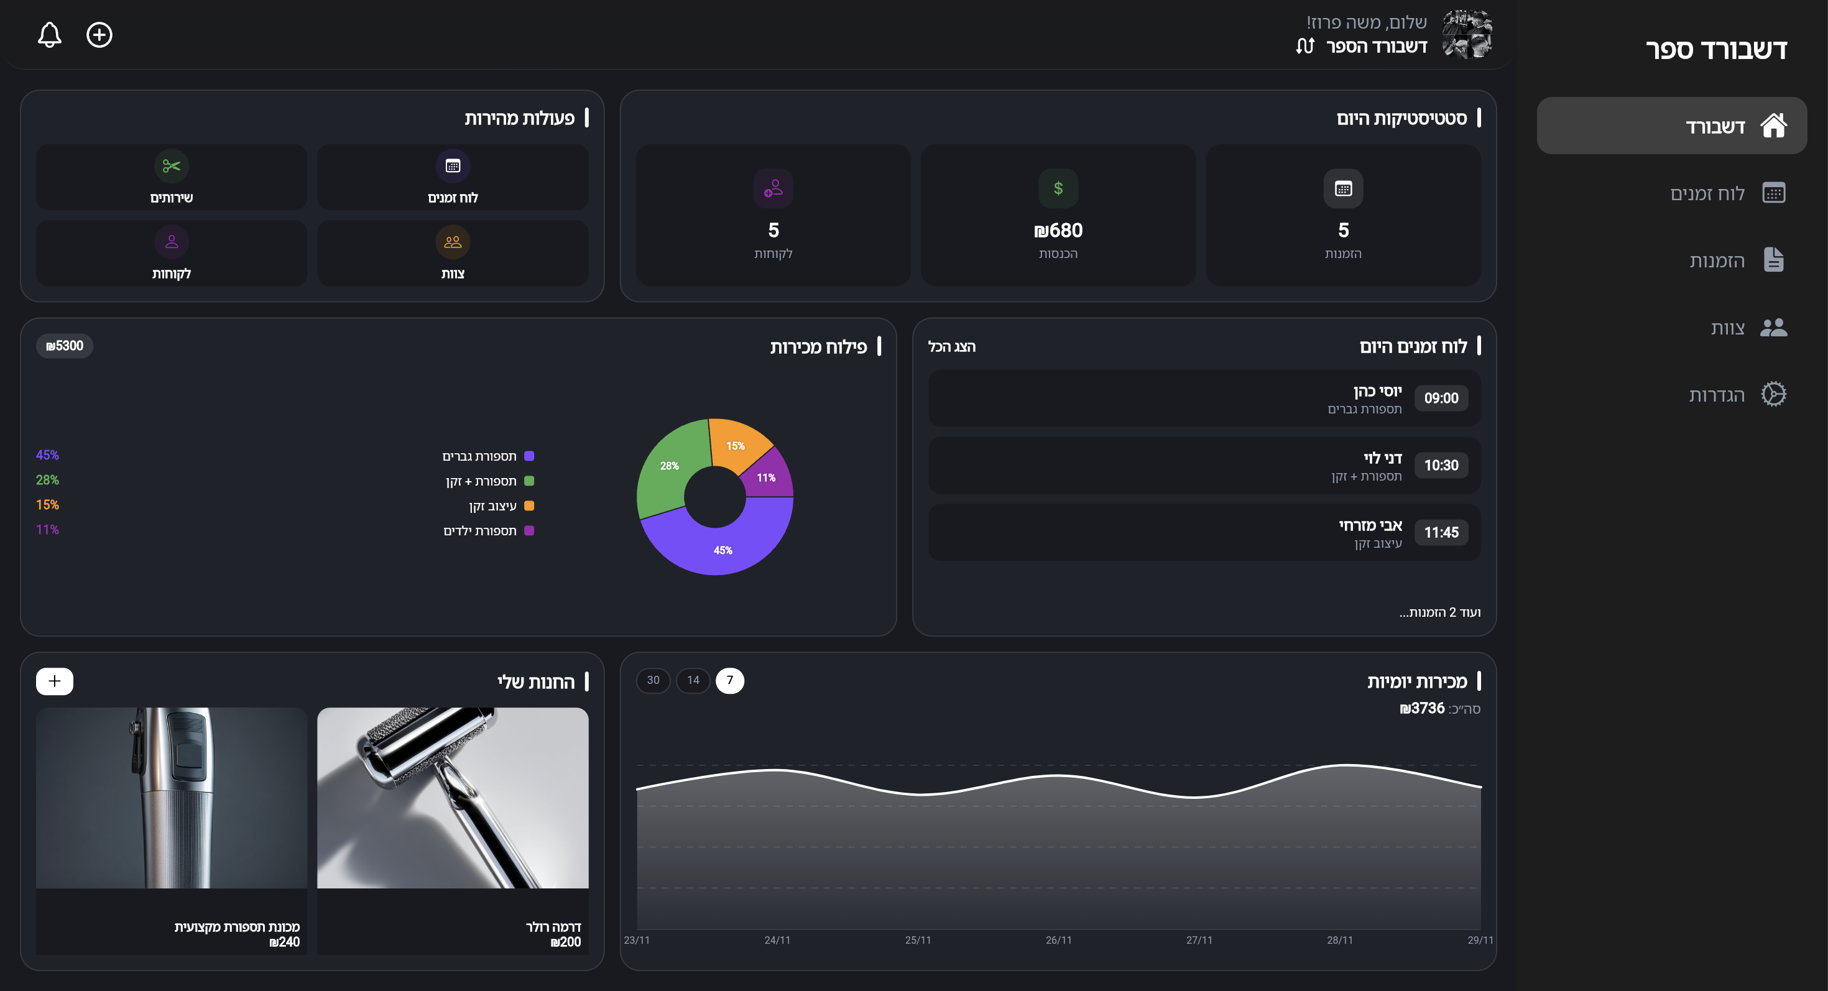This screenshot has width=1828, height=991.
Task: Open the derma roller product thumbnail
Action: pyautogui.click(x=453, y=798)
